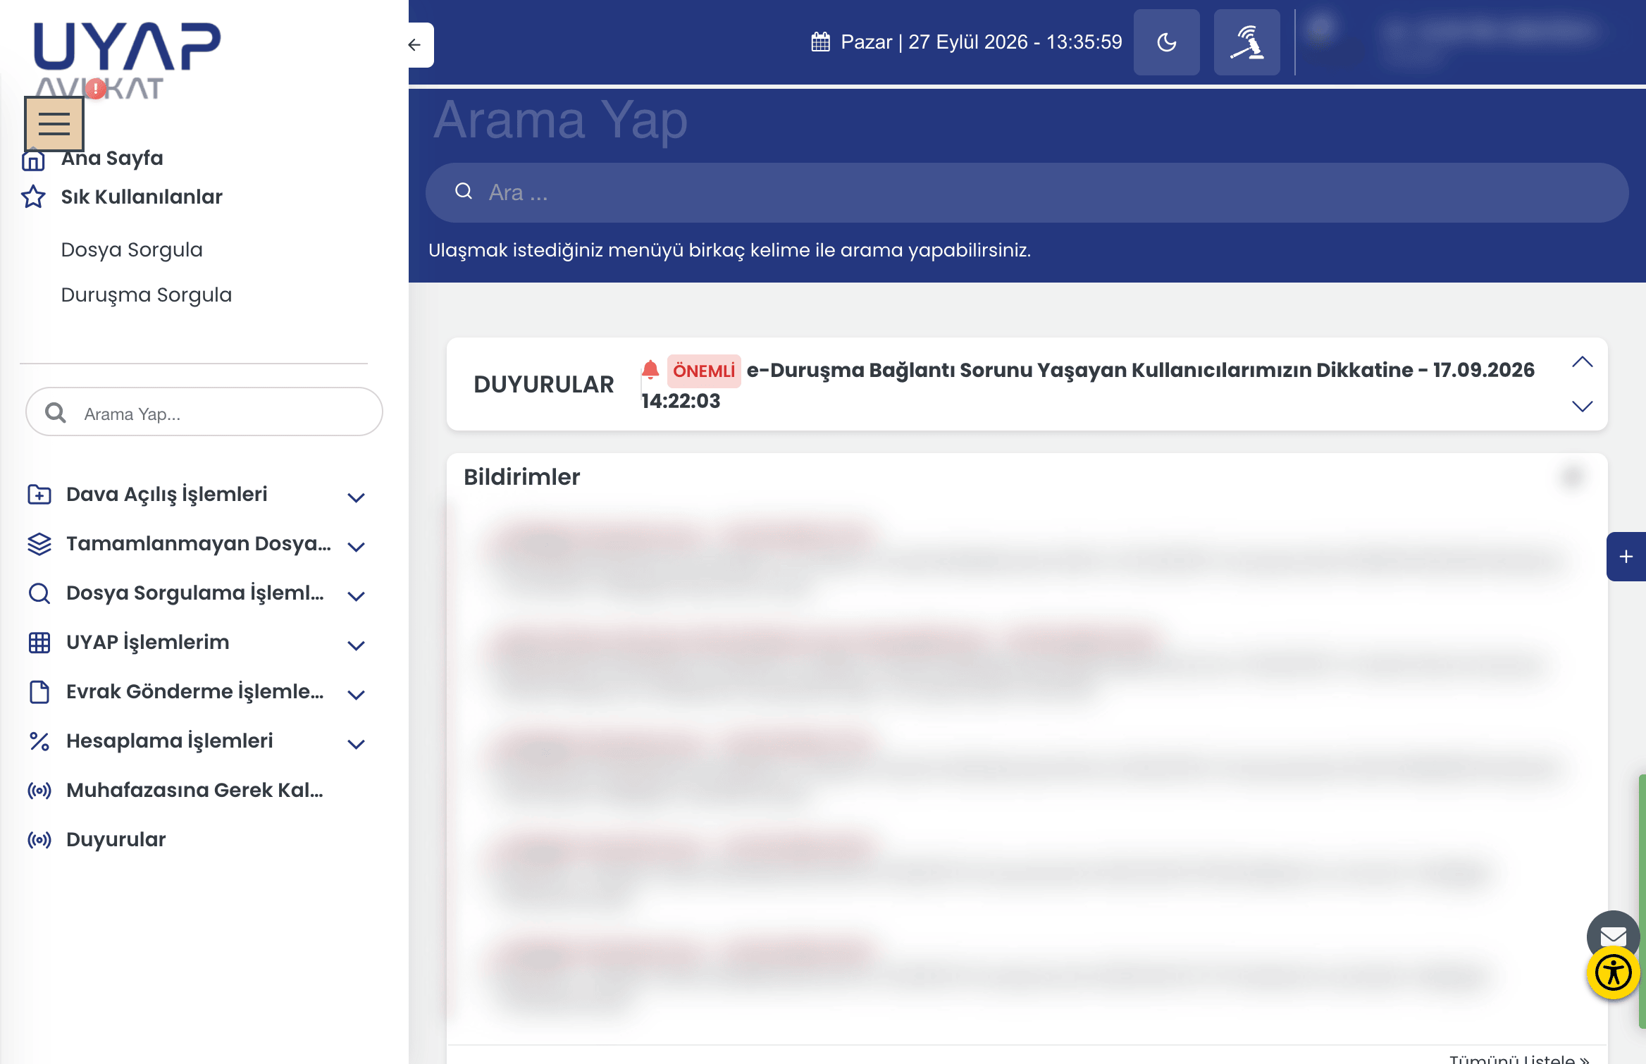Expand Dosya Sorgulama İşlemleri chevron
The width and height of the screenshot is (1646, 1064).
pos(357,596)
